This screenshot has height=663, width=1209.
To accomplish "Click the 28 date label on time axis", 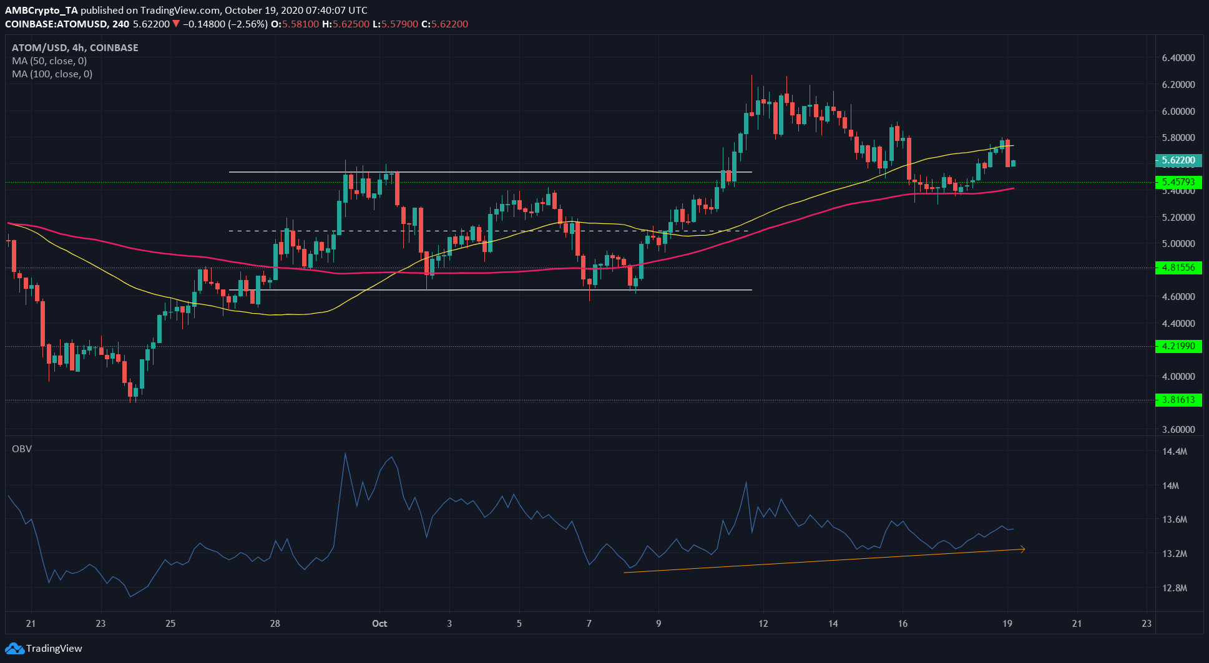I will coord(275,624).
